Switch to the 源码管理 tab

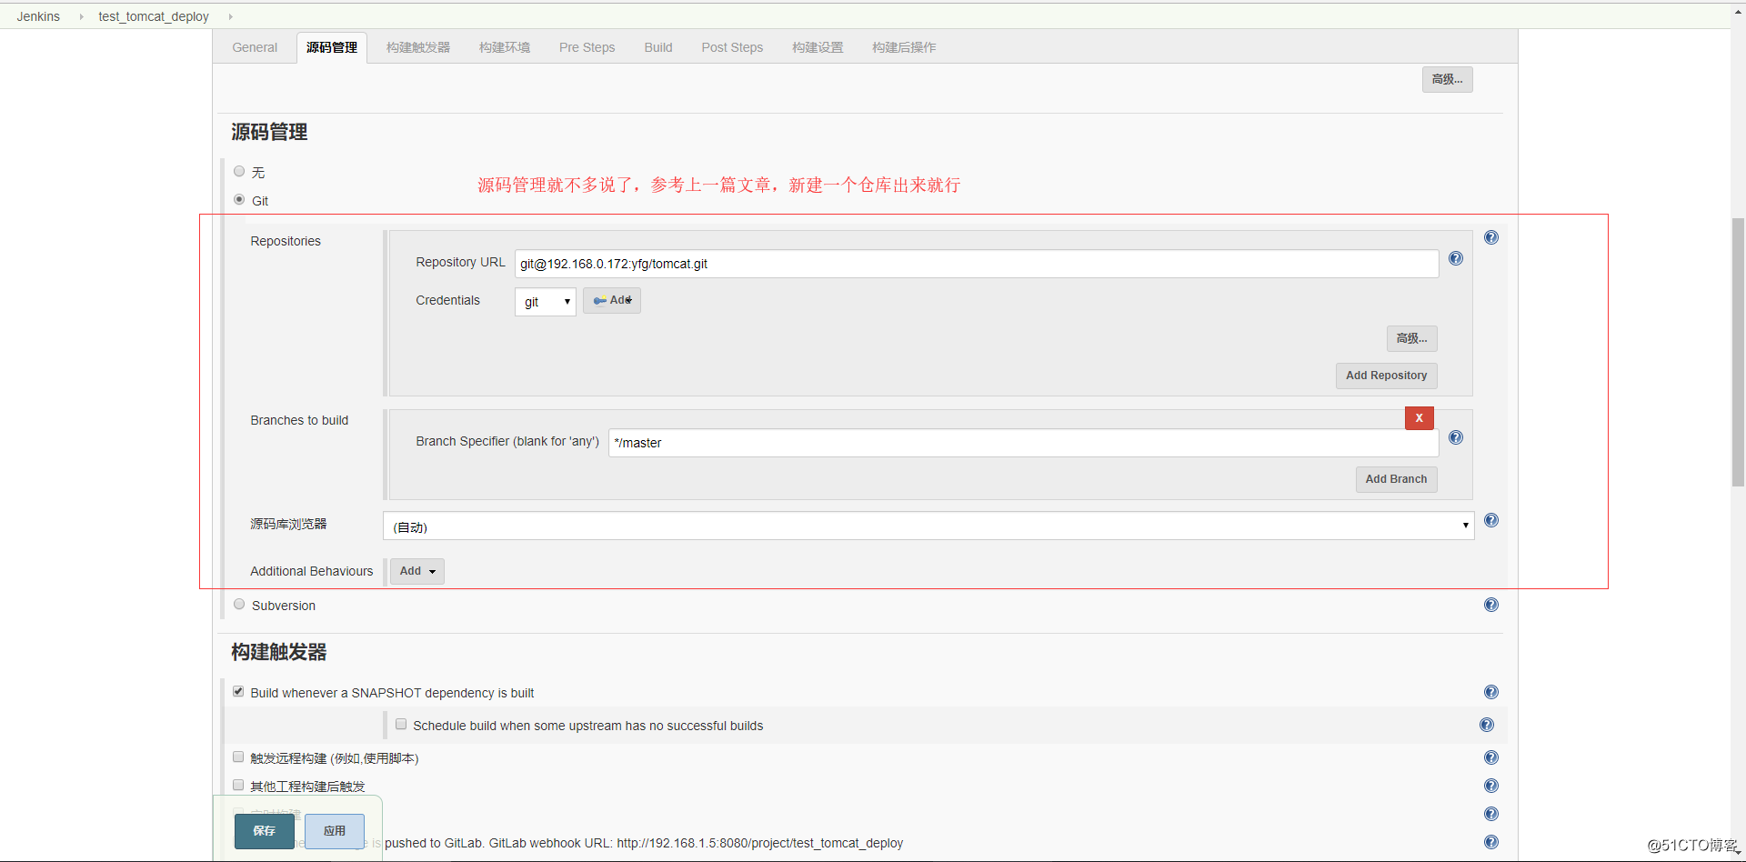point(332,47)
